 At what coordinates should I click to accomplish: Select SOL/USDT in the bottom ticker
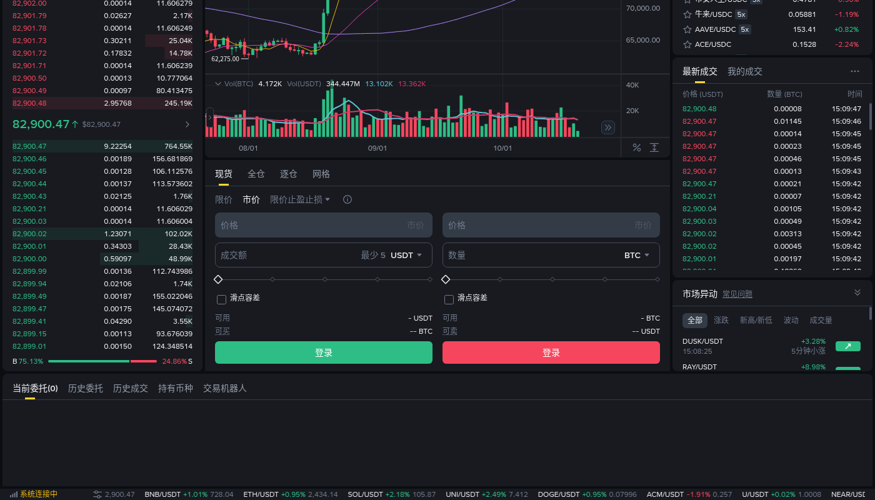coord(392,494)
